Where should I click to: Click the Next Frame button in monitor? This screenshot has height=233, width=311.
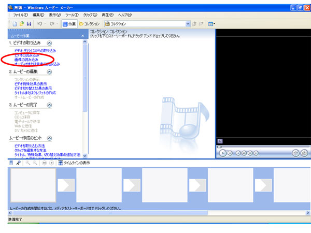pos(250,153)
